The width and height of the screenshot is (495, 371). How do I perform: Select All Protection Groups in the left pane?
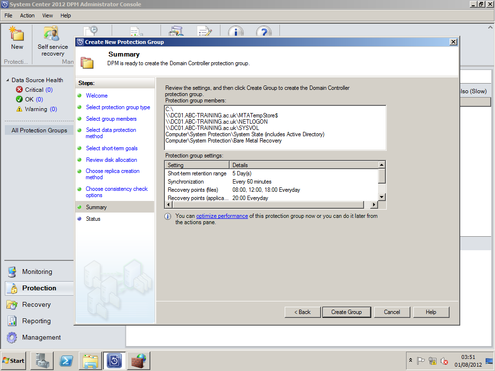point(39,130)
